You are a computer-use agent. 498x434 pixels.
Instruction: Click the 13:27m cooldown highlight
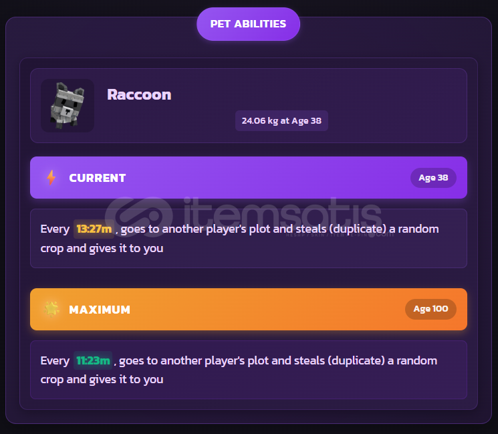coord(94,229)
